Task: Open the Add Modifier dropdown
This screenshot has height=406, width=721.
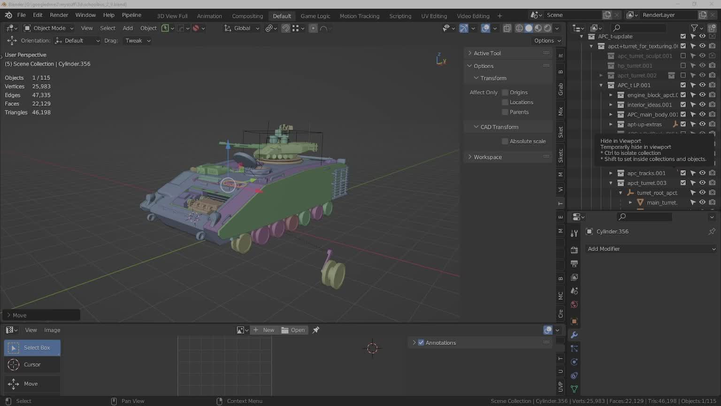Action: 651,249
